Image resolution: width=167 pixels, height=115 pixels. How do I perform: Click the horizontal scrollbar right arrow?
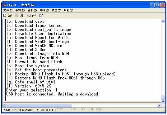159,106
